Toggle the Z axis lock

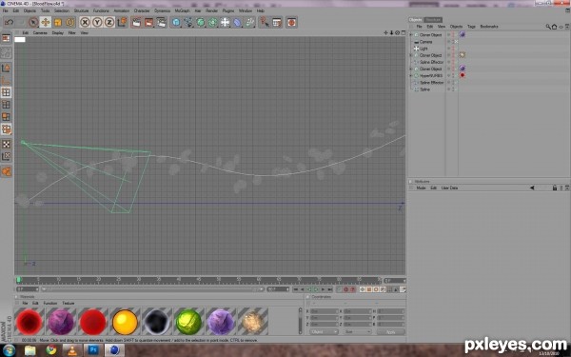[109, 22]
